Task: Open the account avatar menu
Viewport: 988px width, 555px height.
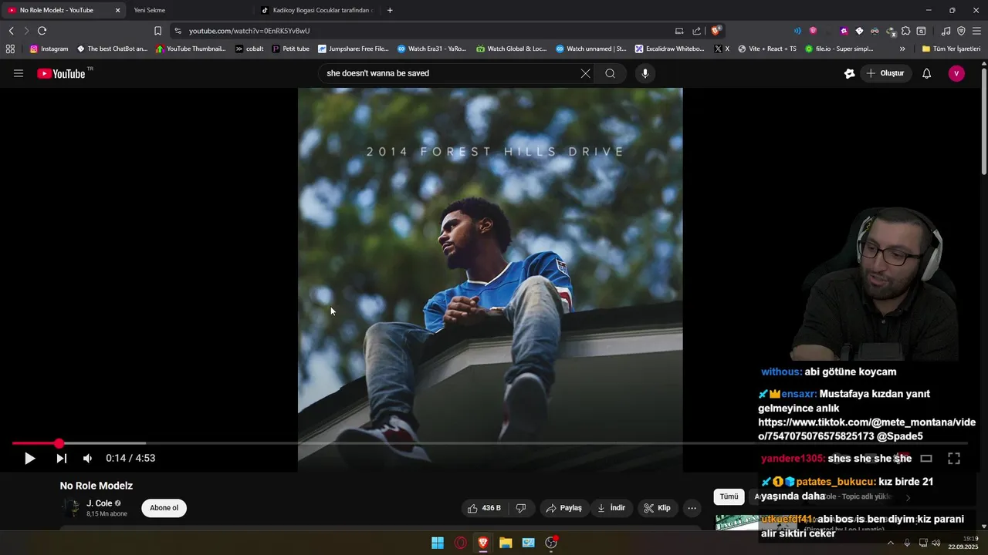Action: pos(956,73)
